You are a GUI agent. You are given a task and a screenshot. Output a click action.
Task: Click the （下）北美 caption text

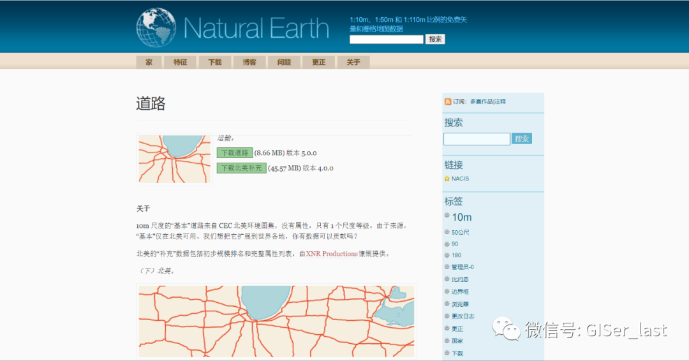click(x=156, y=271)
